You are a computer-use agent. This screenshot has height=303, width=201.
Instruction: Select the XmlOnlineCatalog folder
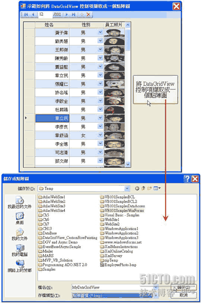tap(117, 251)
